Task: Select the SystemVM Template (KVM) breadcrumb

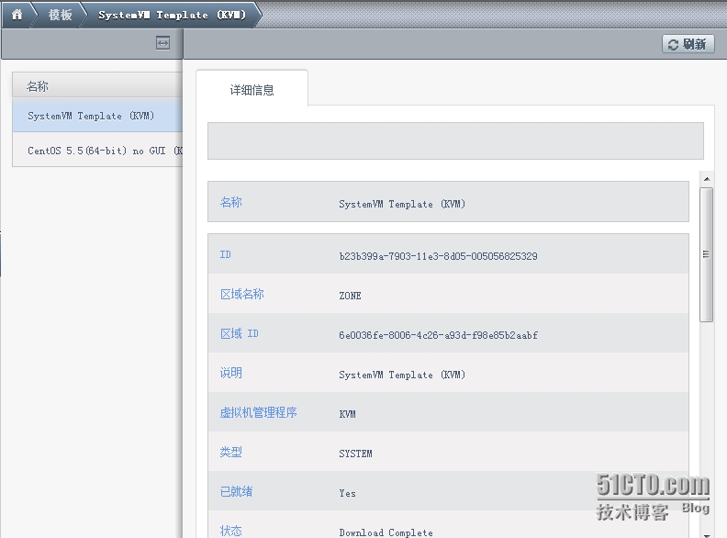Action: (x=172, y=15)
